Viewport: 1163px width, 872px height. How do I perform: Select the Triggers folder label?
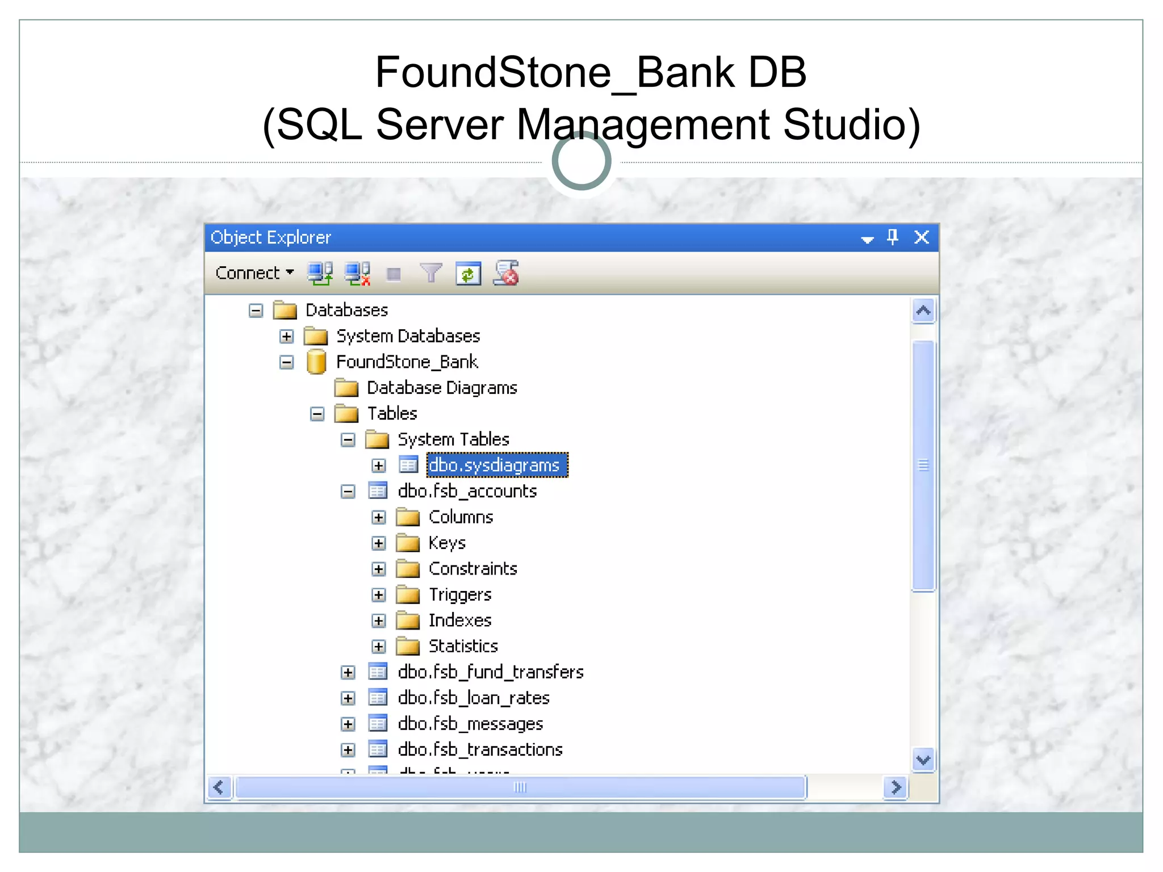[x=460, y=594]
